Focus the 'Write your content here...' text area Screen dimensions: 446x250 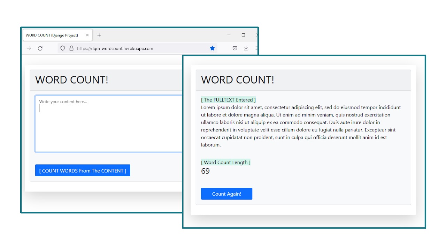pos(108,123)
